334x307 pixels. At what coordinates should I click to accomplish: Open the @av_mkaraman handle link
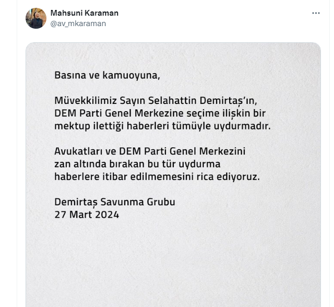[x=78, y=23]
